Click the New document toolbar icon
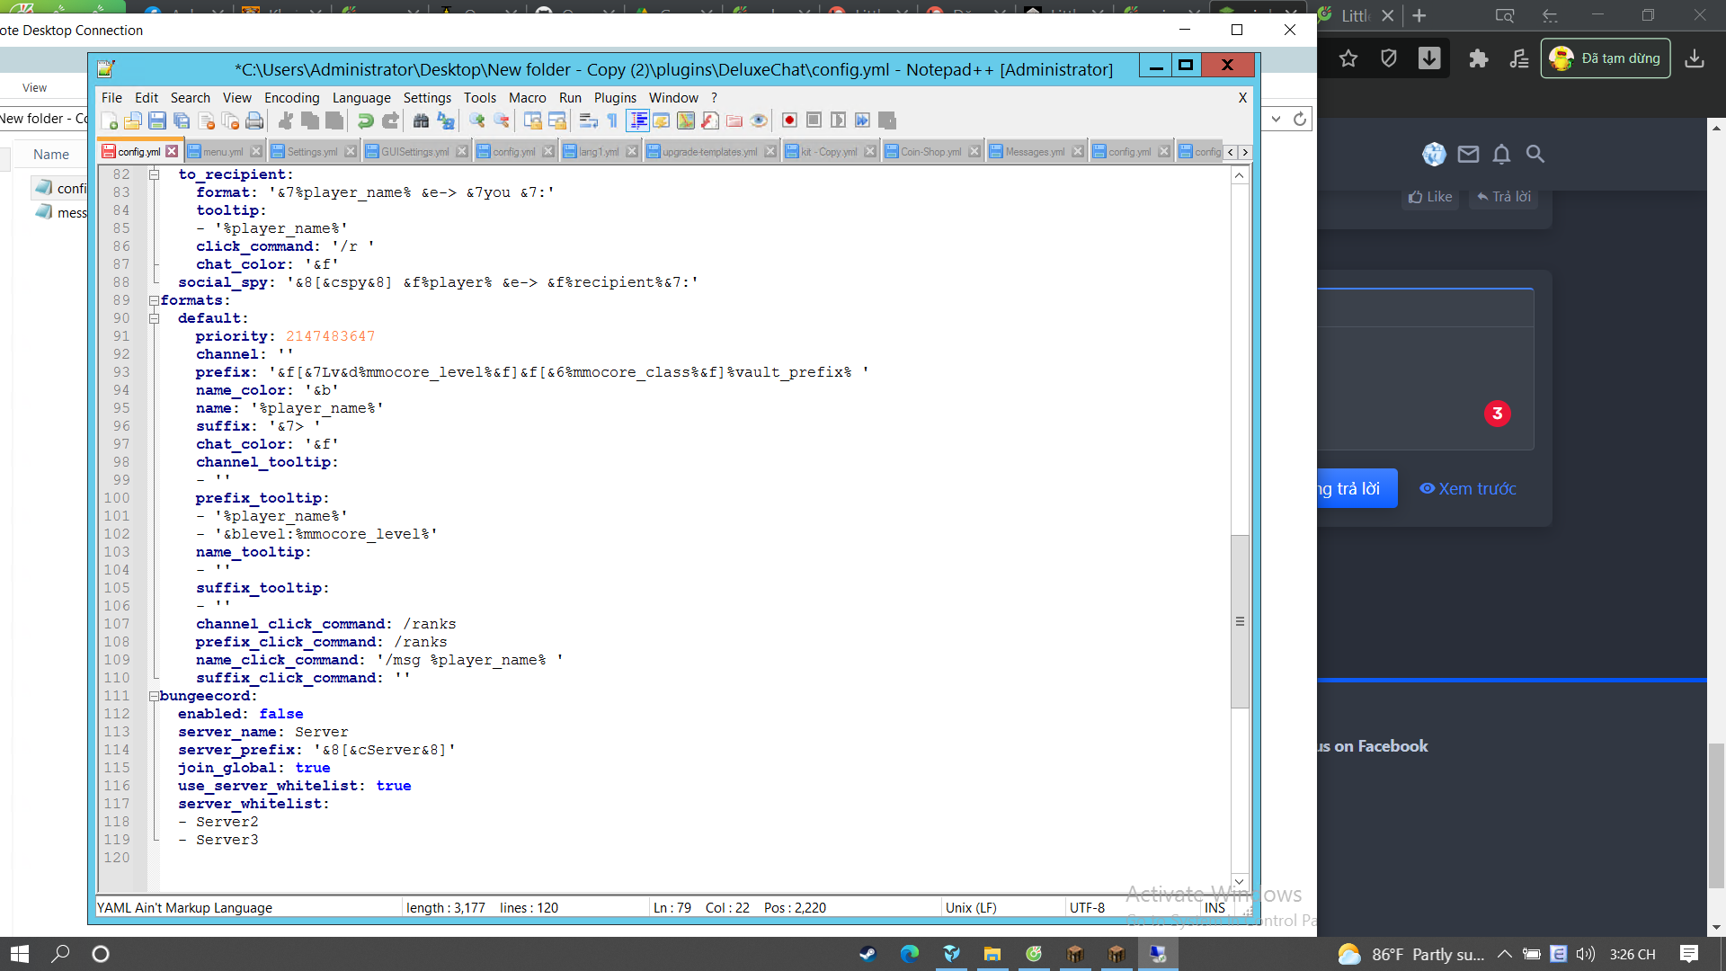The width and height of the screenshot is (1726, 971). click(x=109, y=120)
